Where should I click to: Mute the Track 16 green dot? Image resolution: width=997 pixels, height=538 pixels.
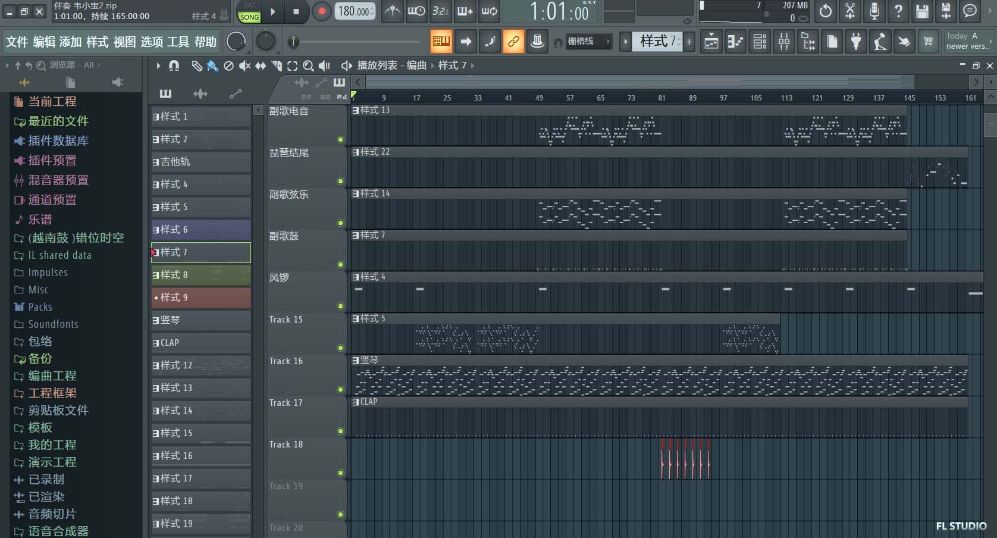340,390
